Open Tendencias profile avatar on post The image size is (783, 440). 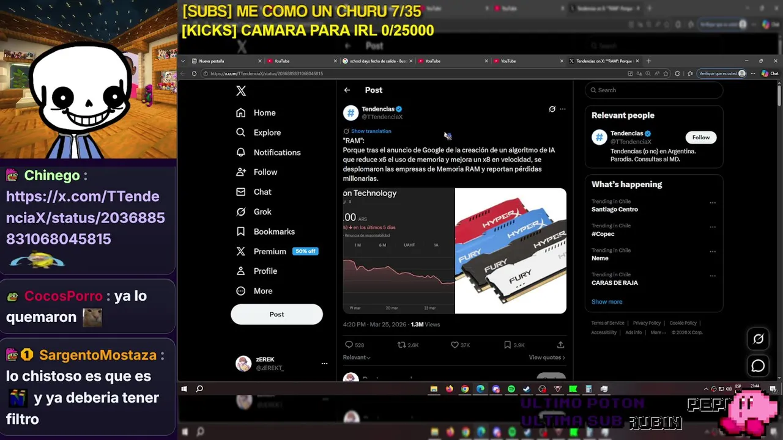coord(351,112)
